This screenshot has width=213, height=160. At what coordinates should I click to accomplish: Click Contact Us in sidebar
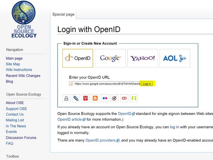coord(15,115)
